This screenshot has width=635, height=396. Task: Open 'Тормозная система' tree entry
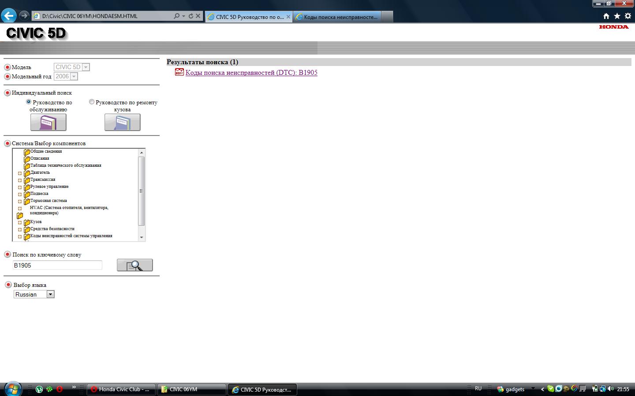click(x=49, y=201)
